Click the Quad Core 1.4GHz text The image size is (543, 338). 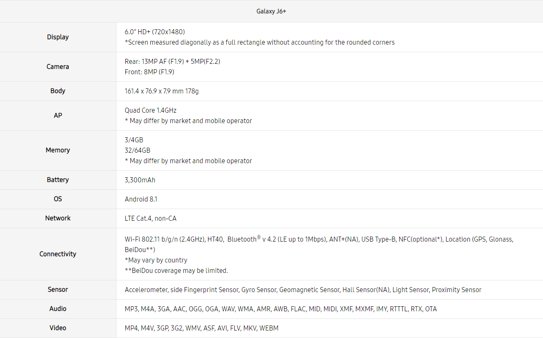[150, 110]
